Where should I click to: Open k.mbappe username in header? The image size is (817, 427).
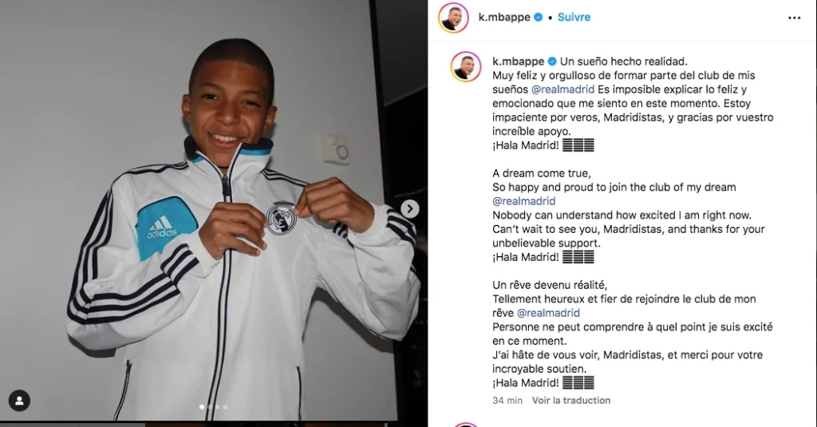pyautogui.click(x=504, y=18)
